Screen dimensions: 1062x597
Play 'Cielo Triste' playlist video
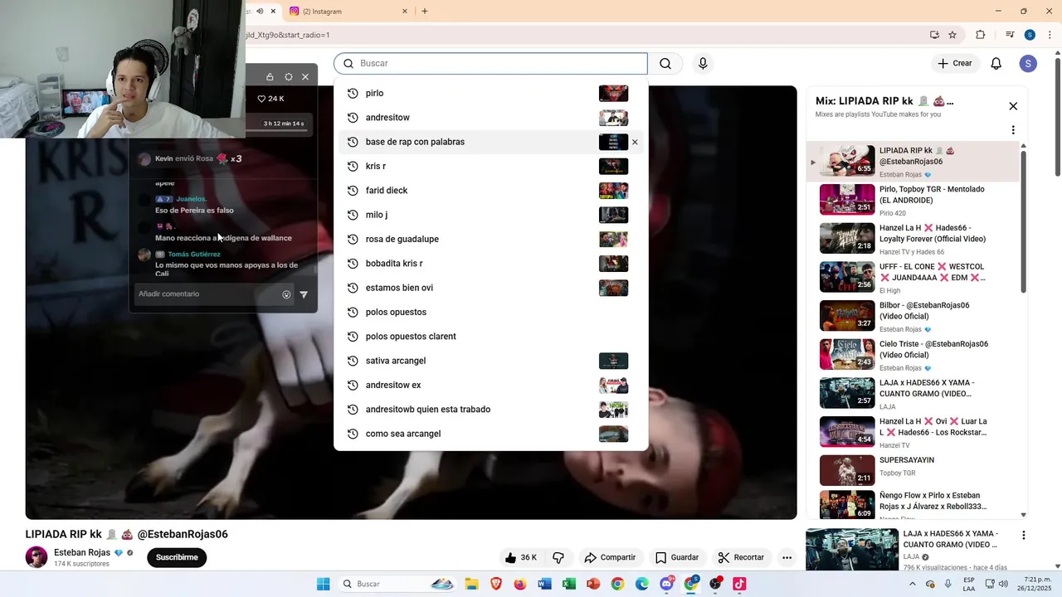point(913,355)
